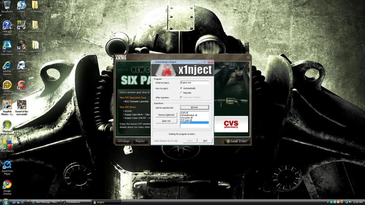
Task: Click Internet Explorer quick launch icon
Action: pos(22,202)
